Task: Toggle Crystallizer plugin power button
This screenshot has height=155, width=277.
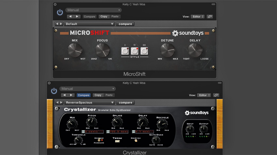Action: pyautogui.click(x=54, y=91)
